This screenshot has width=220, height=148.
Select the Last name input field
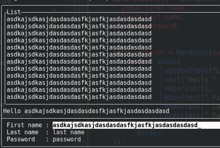coord(68,132)
